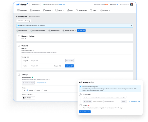The height and width of the screenshot is (122, 148).
Task: Select the Tablet device radio button
Action: click(x=42, y=90)
